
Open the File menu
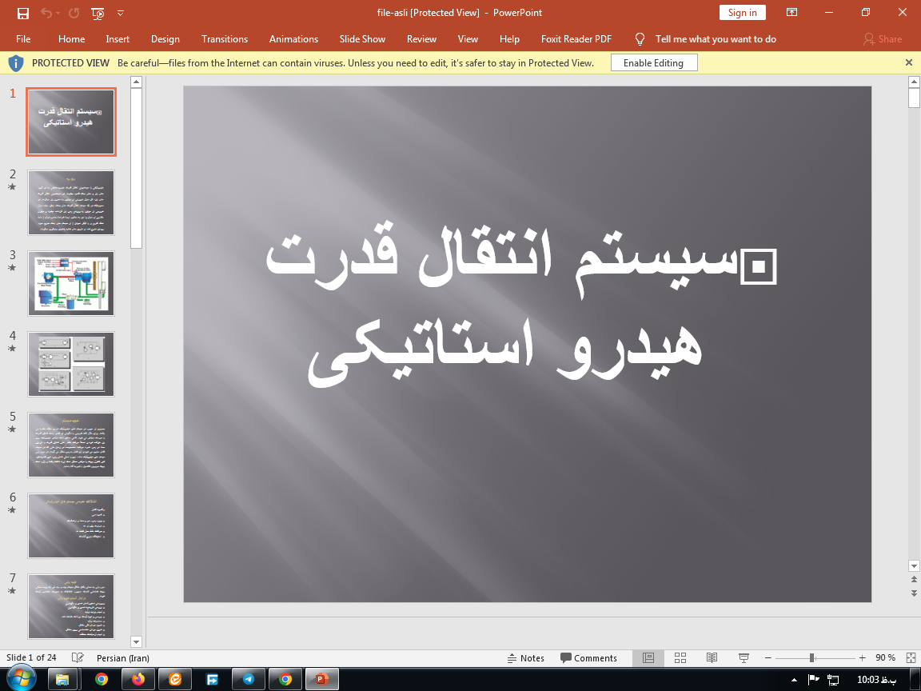point(23,38)
